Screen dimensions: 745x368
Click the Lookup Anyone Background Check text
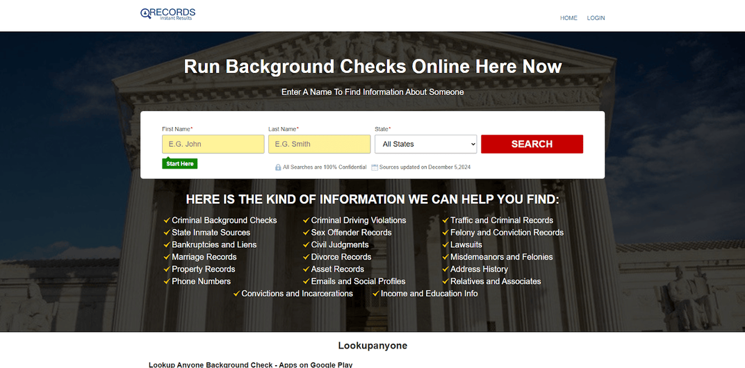point(250,365)
